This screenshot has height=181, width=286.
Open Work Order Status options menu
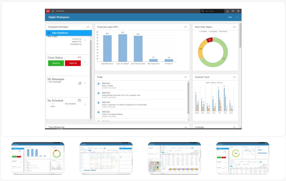tap(234, 27)
